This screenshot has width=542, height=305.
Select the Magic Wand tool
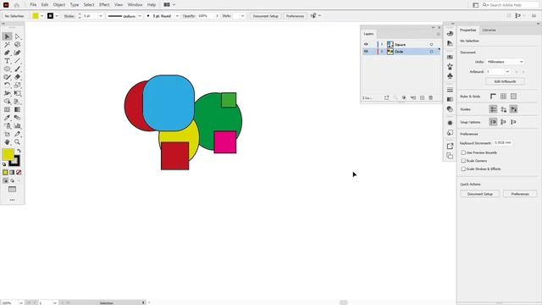8,45
